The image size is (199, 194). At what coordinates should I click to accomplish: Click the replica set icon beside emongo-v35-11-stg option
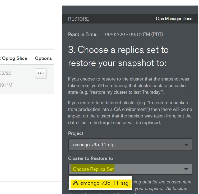coord(75,183)
